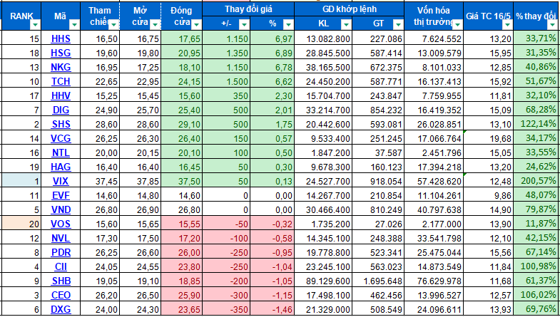Open the Tham chiếu filter dropdown
The height and width of the screenshot is (317, 560).
114,25
